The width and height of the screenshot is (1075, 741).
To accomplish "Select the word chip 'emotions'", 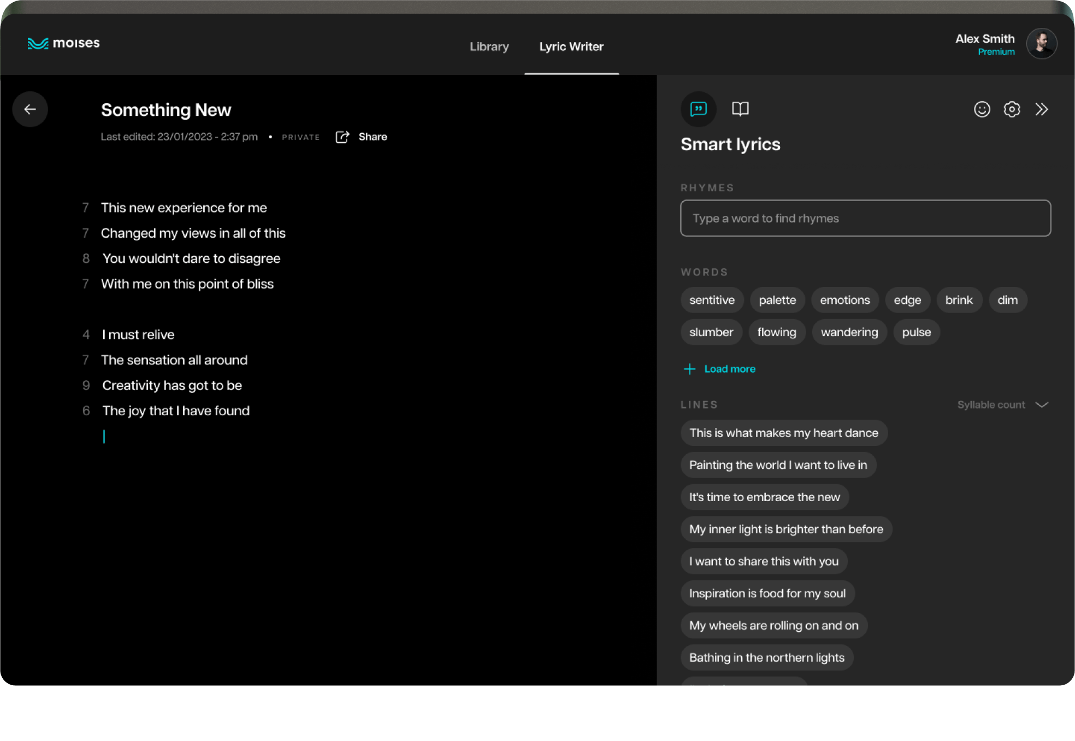I will [x=844, y=300].
